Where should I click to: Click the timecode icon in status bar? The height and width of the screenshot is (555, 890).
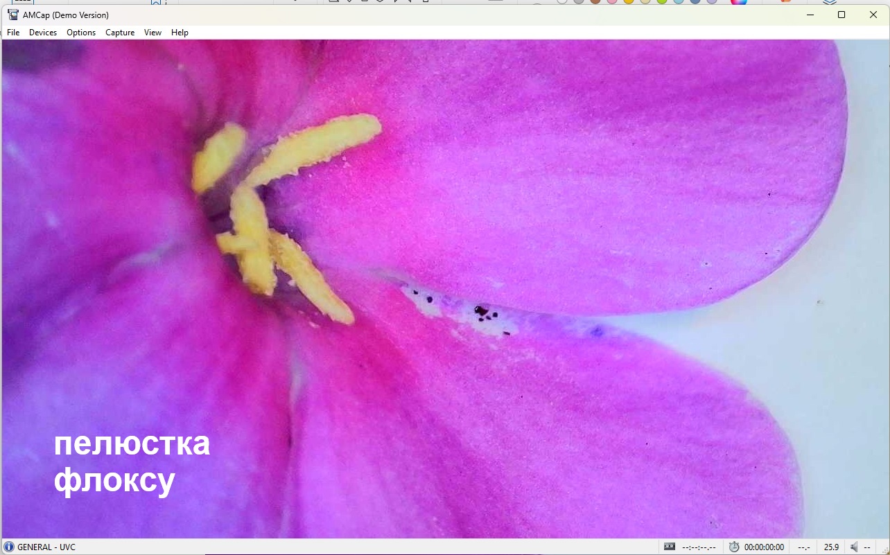coord(669,547)
